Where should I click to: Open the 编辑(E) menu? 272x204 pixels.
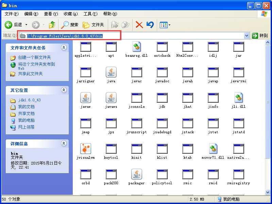[x=31, y=14]
